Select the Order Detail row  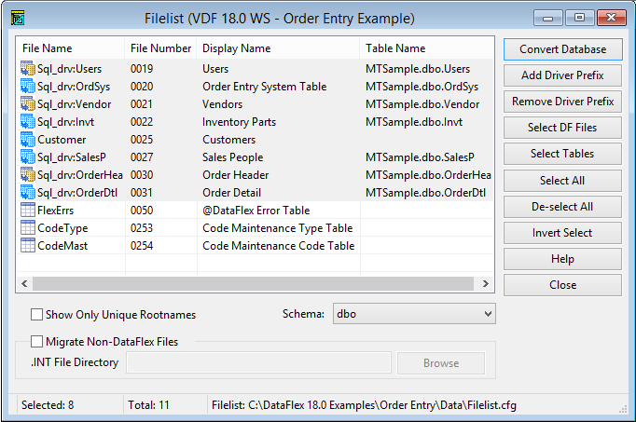(235, 193)
